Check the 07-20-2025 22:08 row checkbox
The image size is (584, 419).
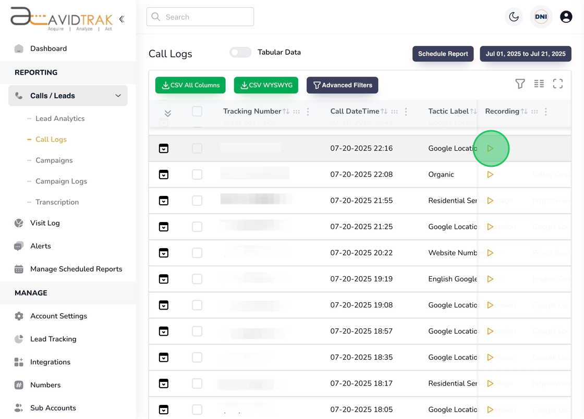tap(197, 175)
